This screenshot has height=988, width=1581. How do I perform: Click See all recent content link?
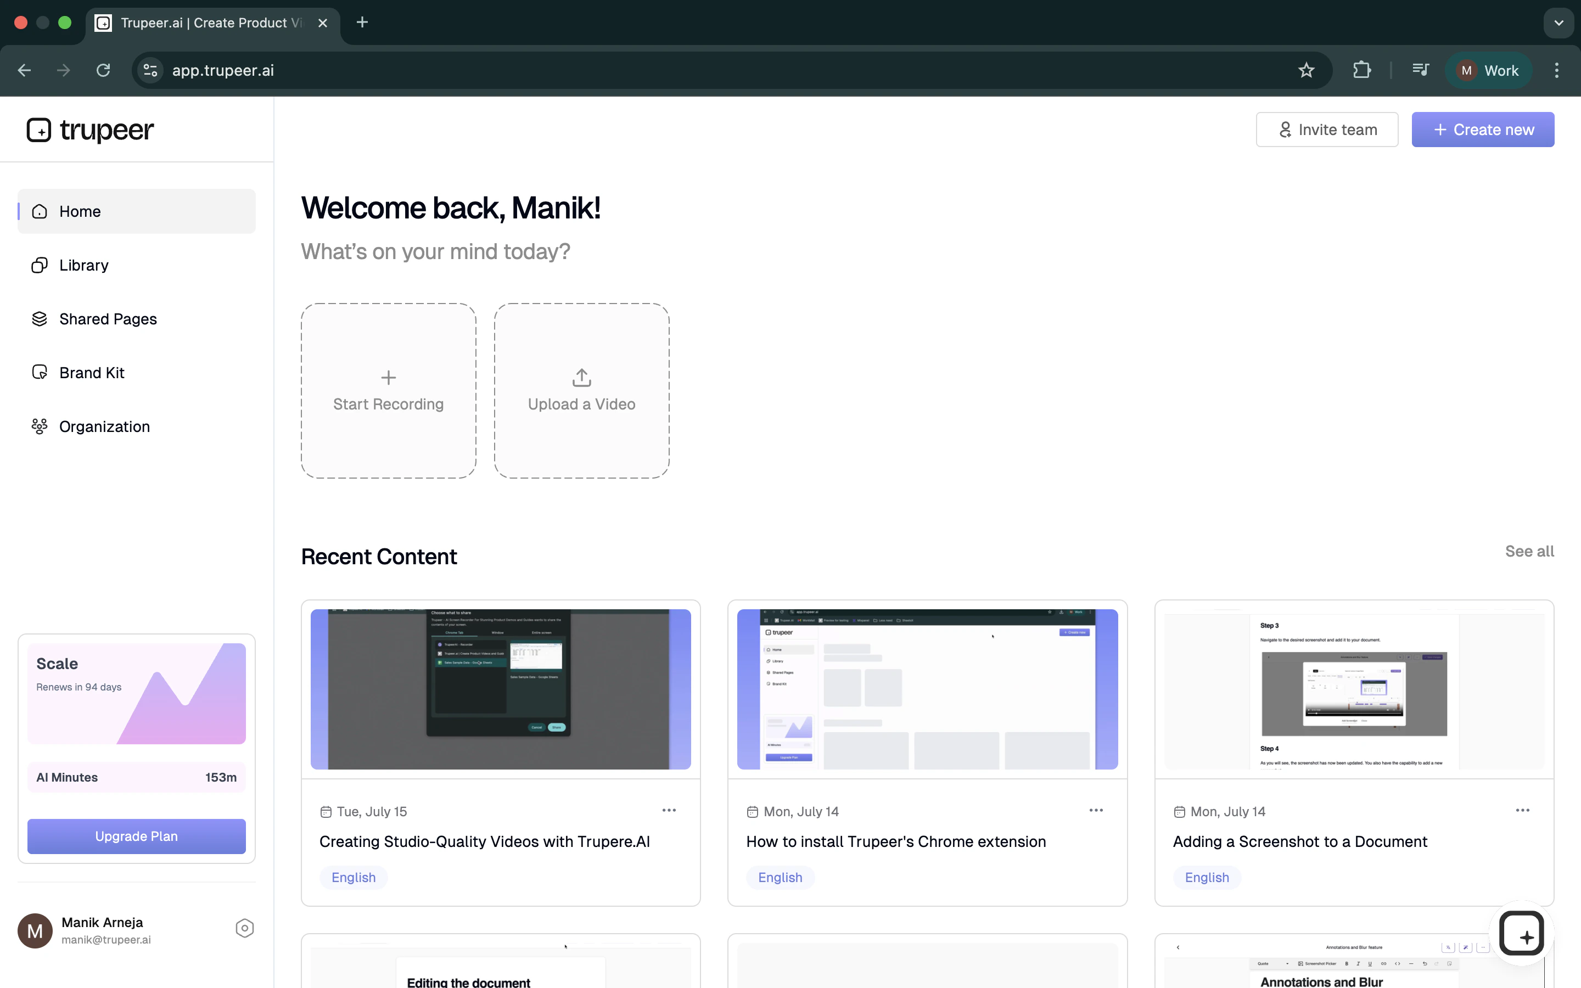1529,552
